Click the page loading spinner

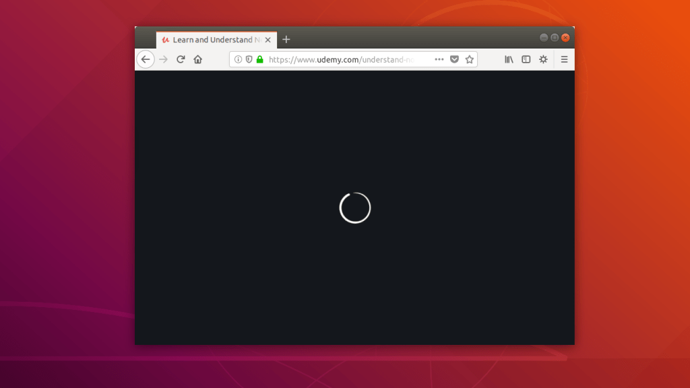(355, 207)
